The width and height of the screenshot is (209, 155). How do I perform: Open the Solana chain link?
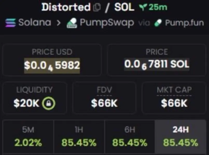(28, 23)
